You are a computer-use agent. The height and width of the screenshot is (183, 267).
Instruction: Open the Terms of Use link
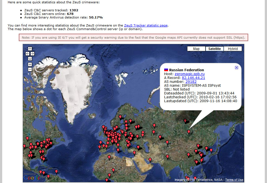[234, 180]
